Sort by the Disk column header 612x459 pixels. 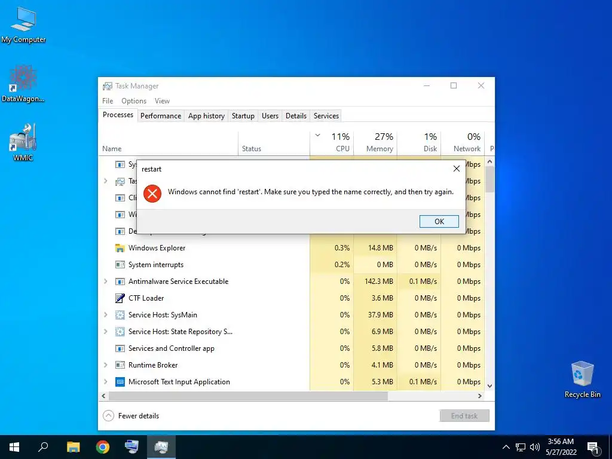(419, 143)
